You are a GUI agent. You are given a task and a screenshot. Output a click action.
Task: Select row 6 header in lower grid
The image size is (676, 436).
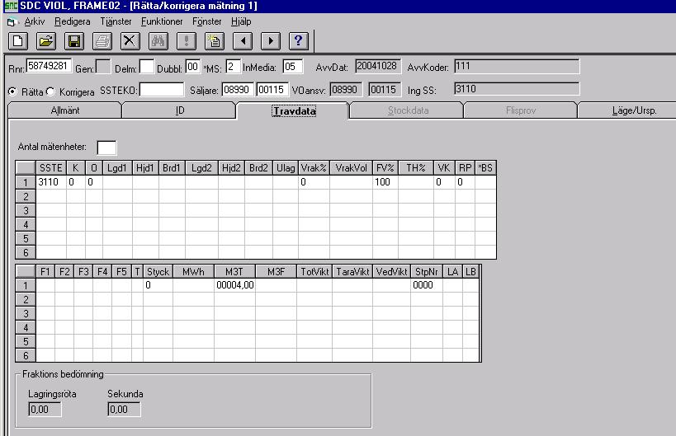tap(26, 355)
